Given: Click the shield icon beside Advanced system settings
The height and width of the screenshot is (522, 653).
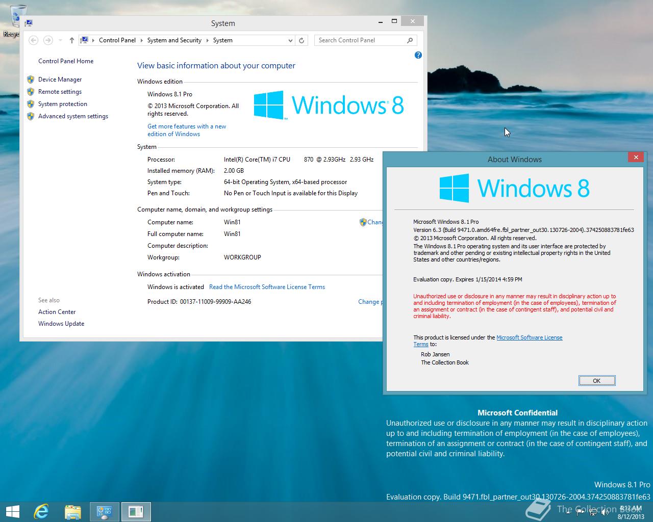Looking at the screenshot, I should pos(31,116).
